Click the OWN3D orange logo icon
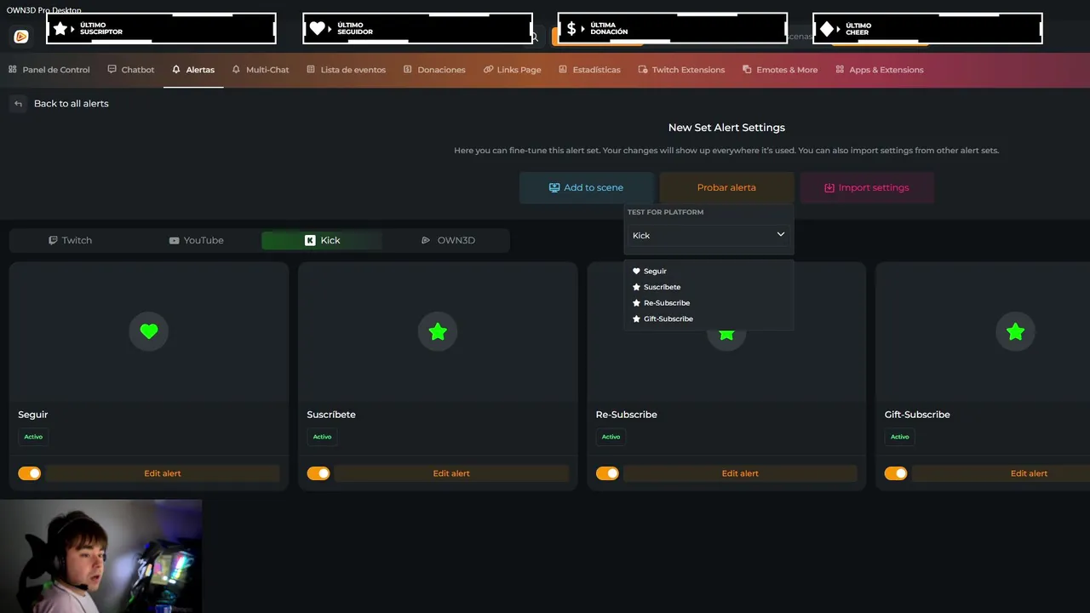The image size is (1090, 613). point(21,36)
